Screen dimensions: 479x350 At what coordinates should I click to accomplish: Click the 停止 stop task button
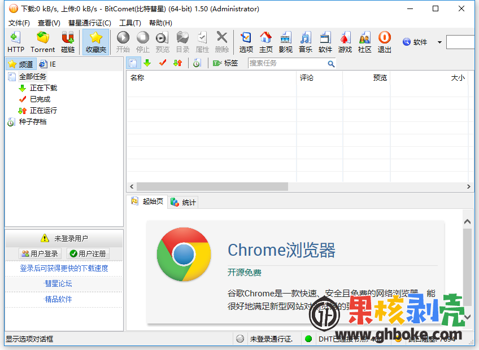143,42
